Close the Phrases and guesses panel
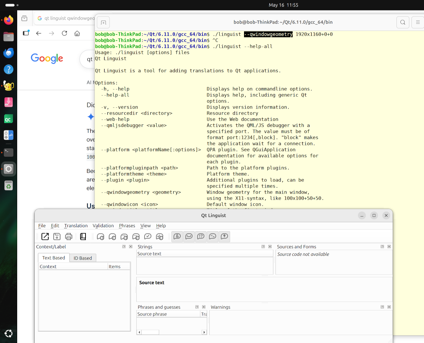This screenshot has width=424, height=343. tap(204, 307)
